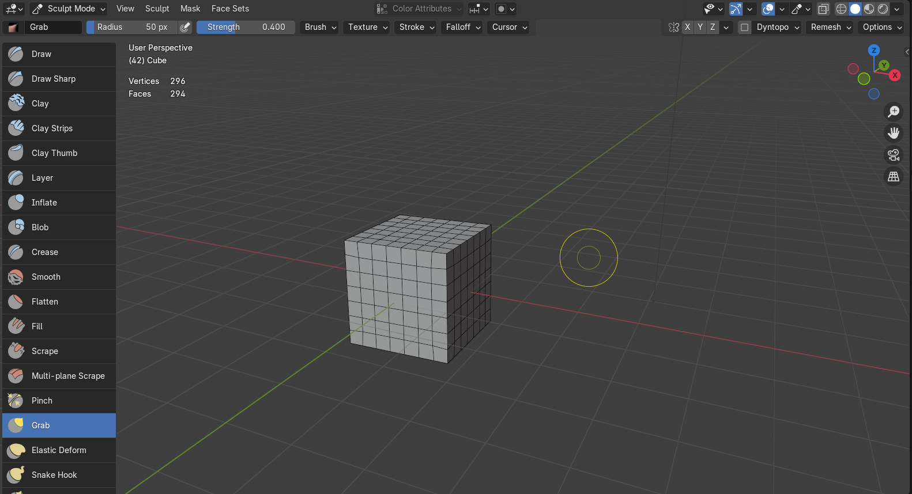Adjust the Radius slider
The width and height of the screenshot is (912, 494).
point(132,27)
